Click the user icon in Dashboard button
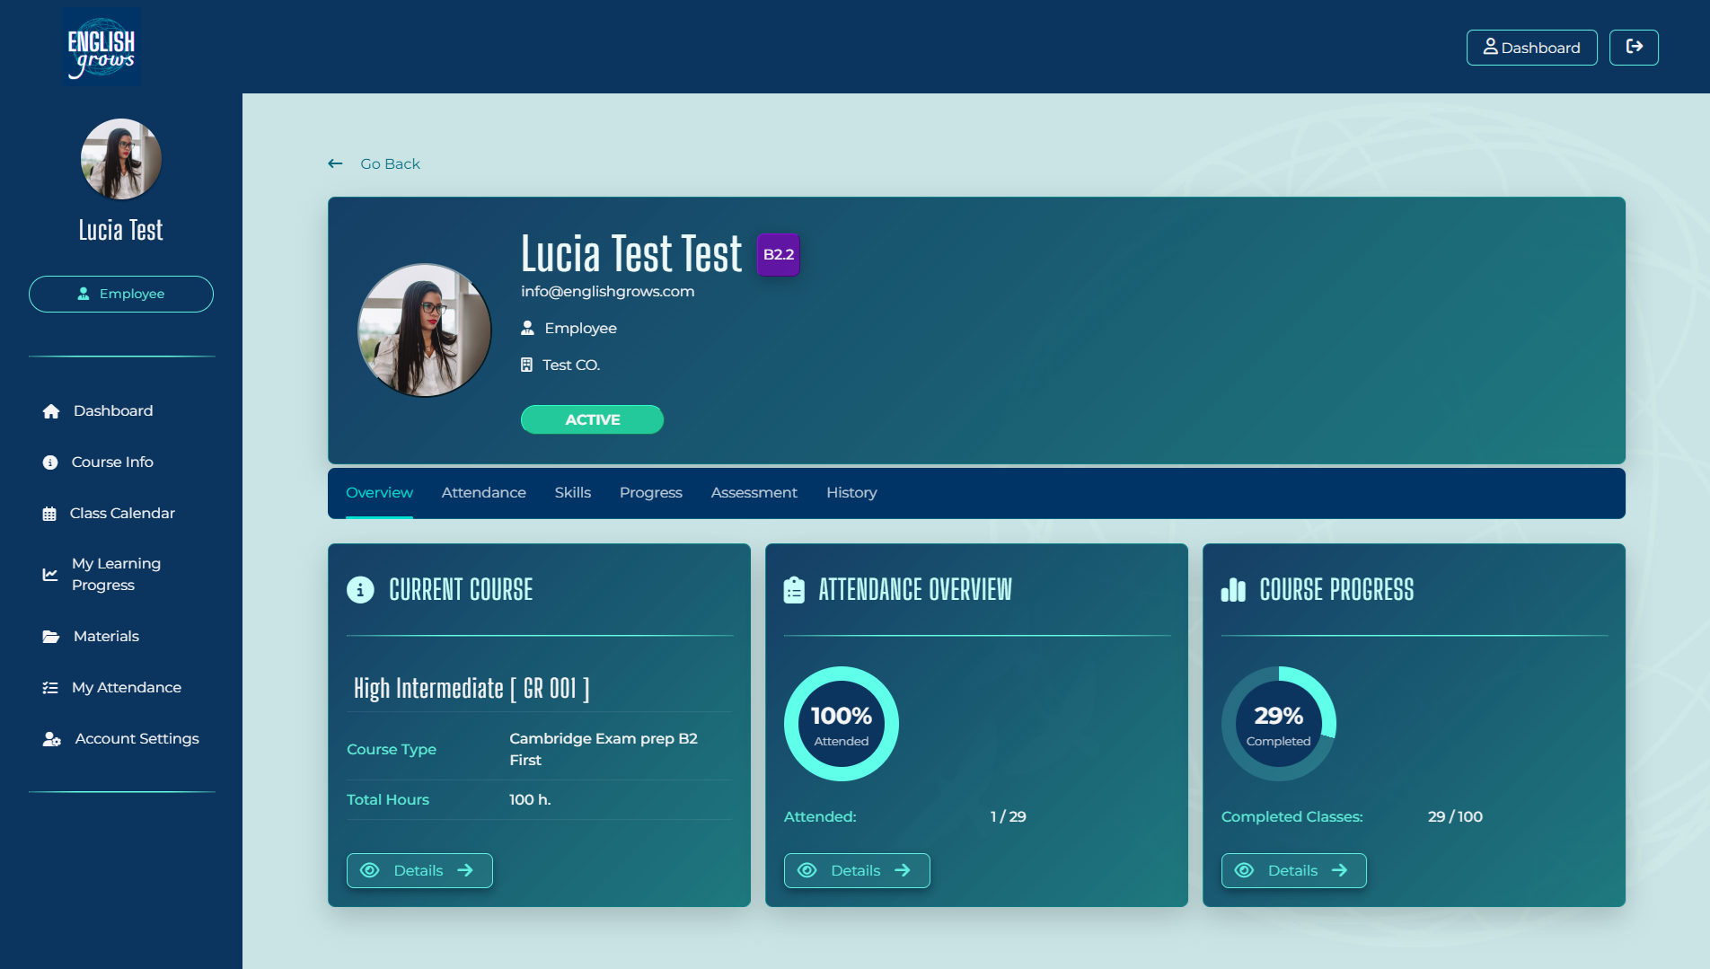Screen dimensions: 1710x969 coord(1490,47)
